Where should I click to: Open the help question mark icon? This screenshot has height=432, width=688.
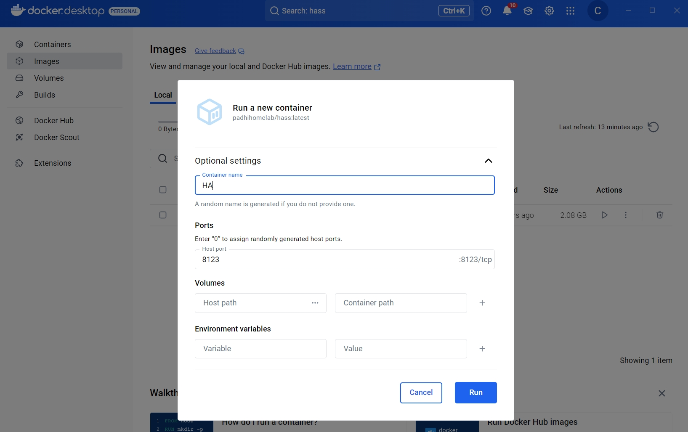click(x=486, y=11)
